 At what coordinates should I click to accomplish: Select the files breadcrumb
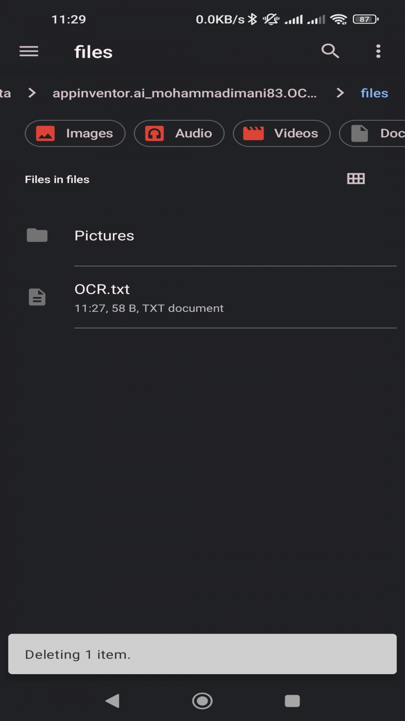374,93
